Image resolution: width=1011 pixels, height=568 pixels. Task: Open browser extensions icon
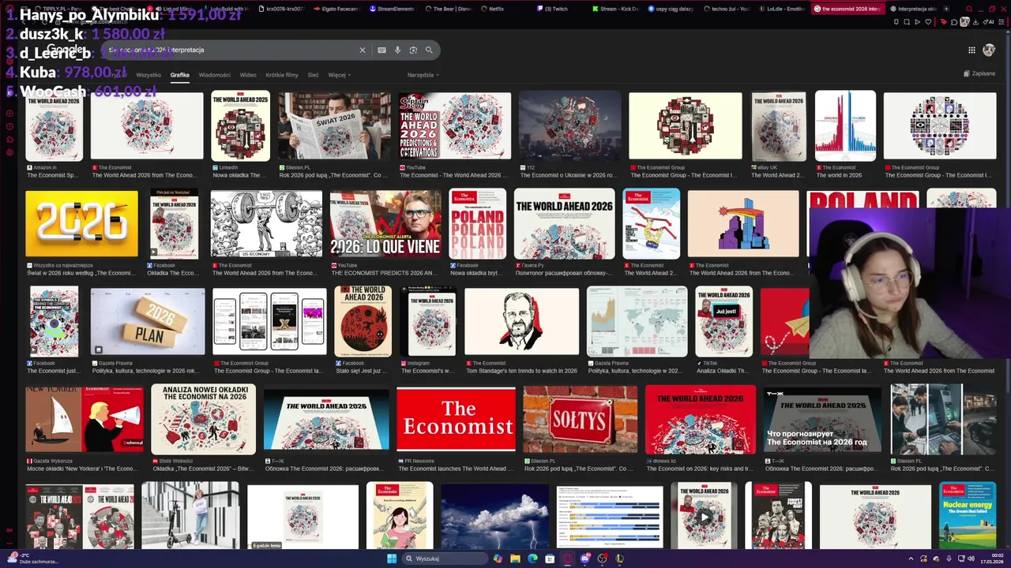pyautogui.click(x=954, y=22)
